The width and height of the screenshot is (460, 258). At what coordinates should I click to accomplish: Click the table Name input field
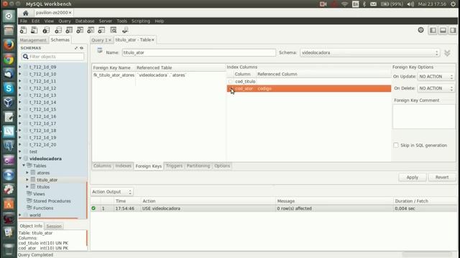(x=198, y=52)
